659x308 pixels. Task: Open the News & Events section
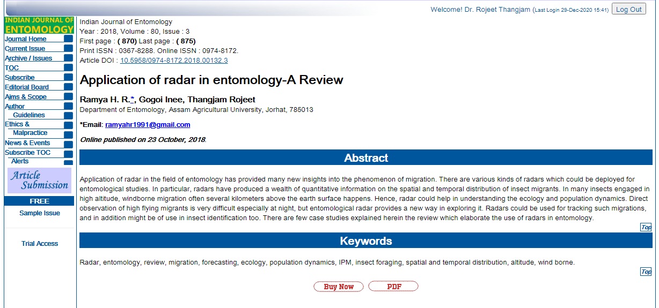coord(27,143)
